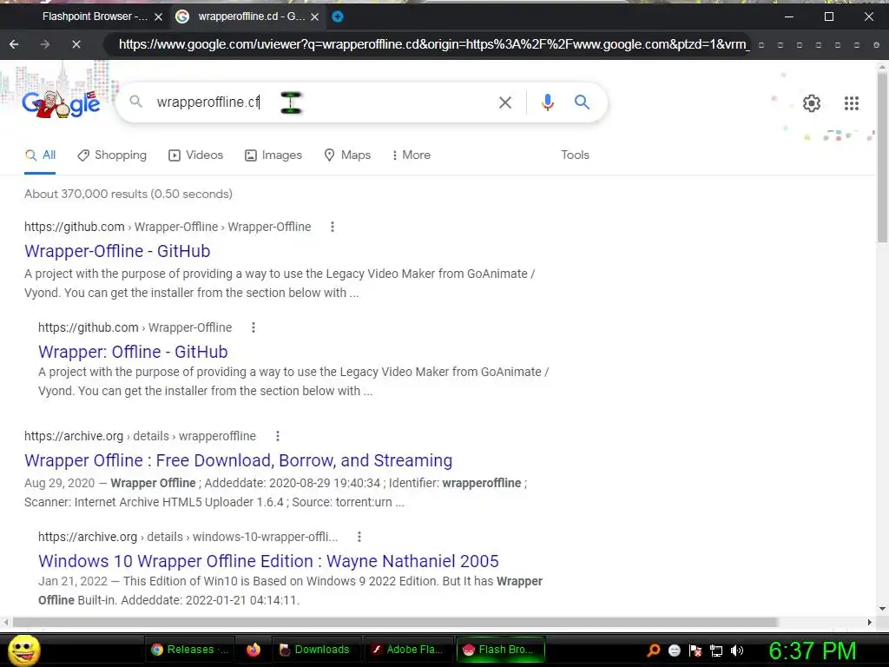
Task: Click the https://github.com › Wrapper-Offline › Wrapper-Offline breadcrumb
Action: [x=168, y=227]
